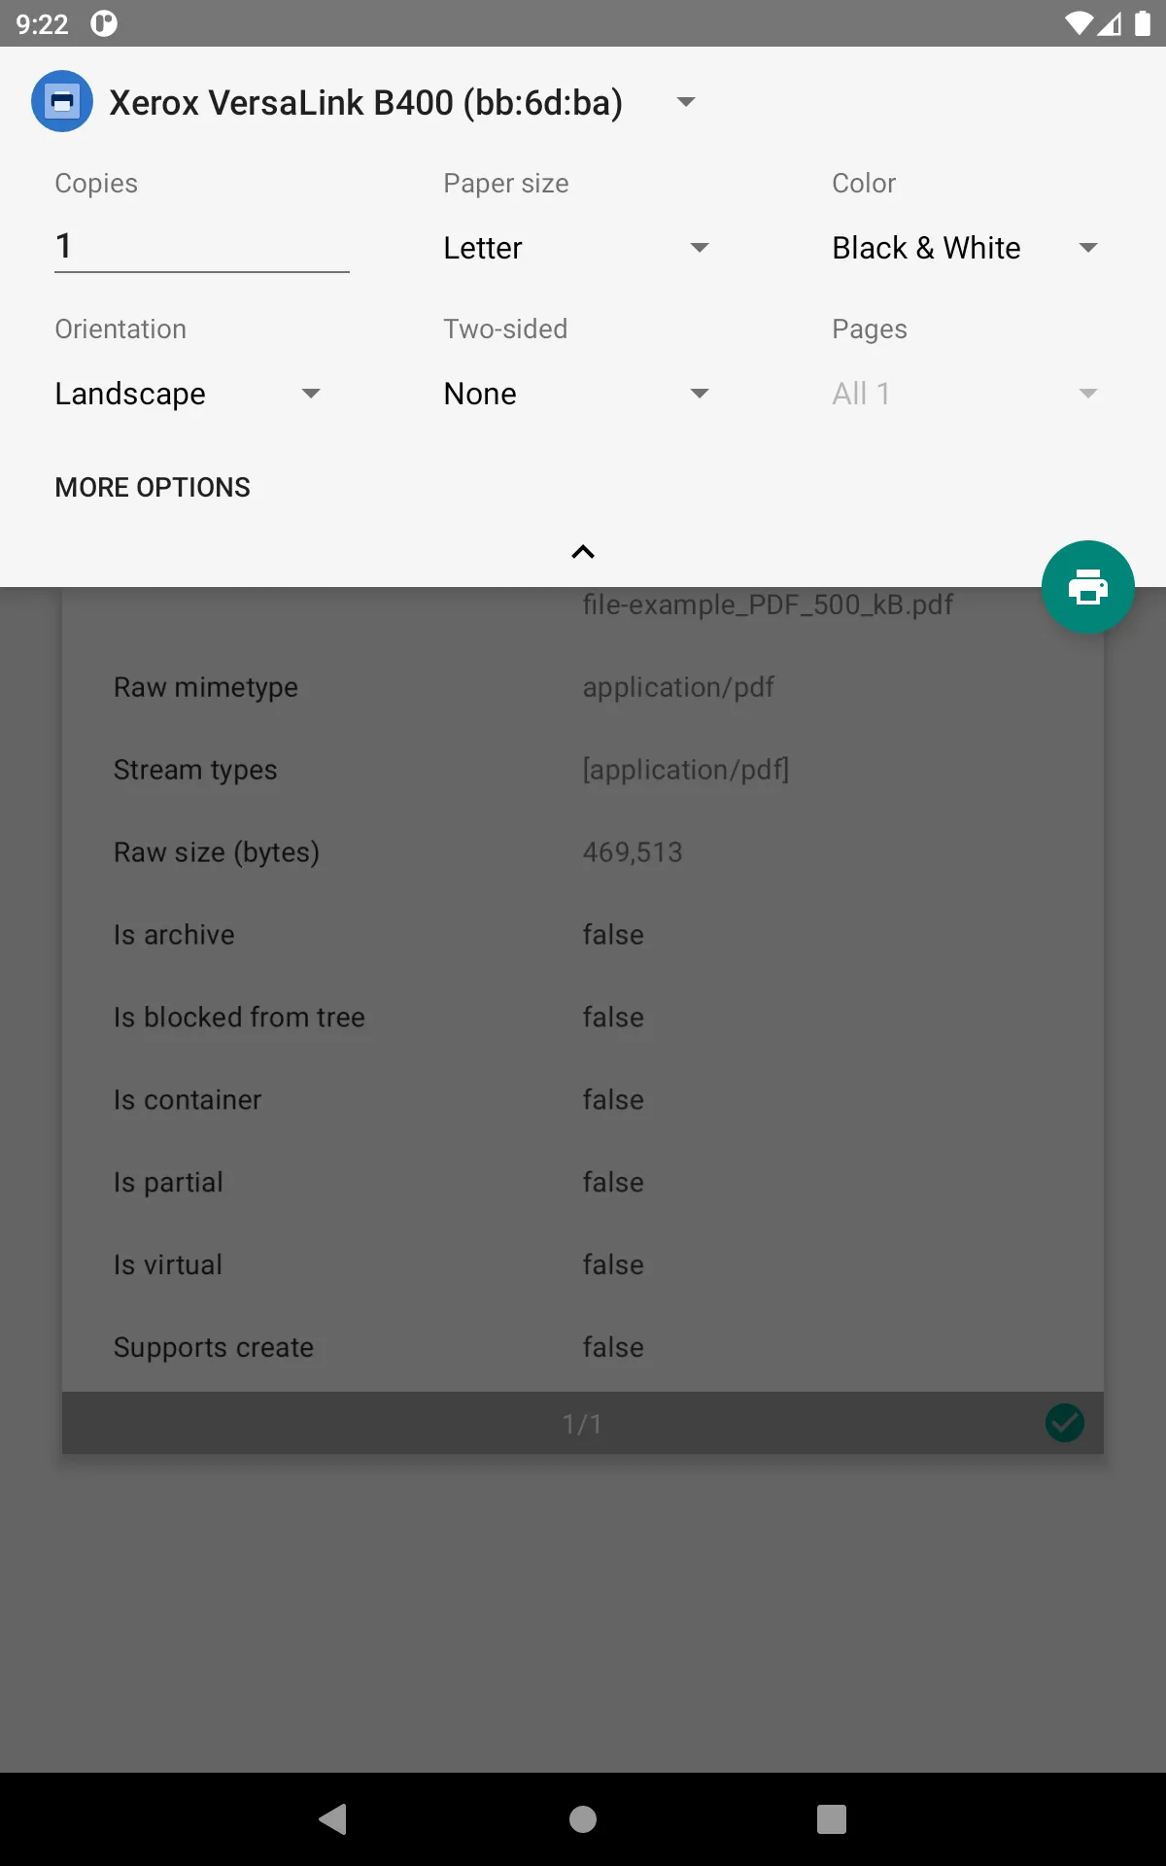Screen dimensions: 1166x1866
Task: Click the 469,513 size value
Action: (633, 852)
